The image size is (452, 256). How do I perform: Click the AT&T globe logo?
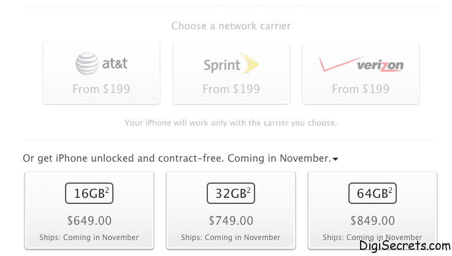point(87,63)
